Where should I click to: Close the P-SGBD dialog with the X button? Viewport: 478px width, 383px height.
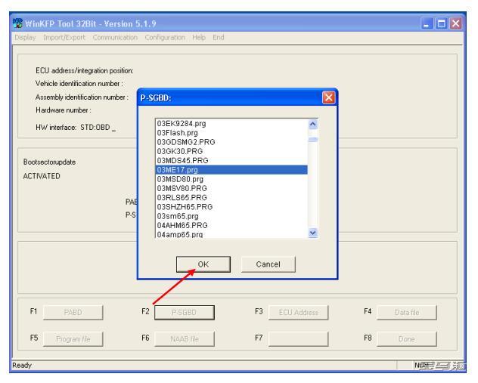pos(328,97)
